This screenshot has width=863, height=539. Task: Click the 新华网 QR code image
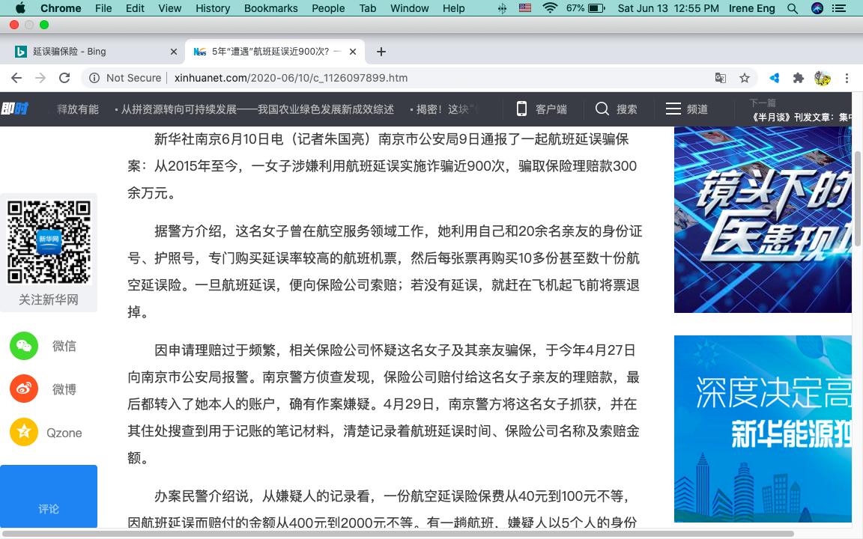click(x=49, y=241)
